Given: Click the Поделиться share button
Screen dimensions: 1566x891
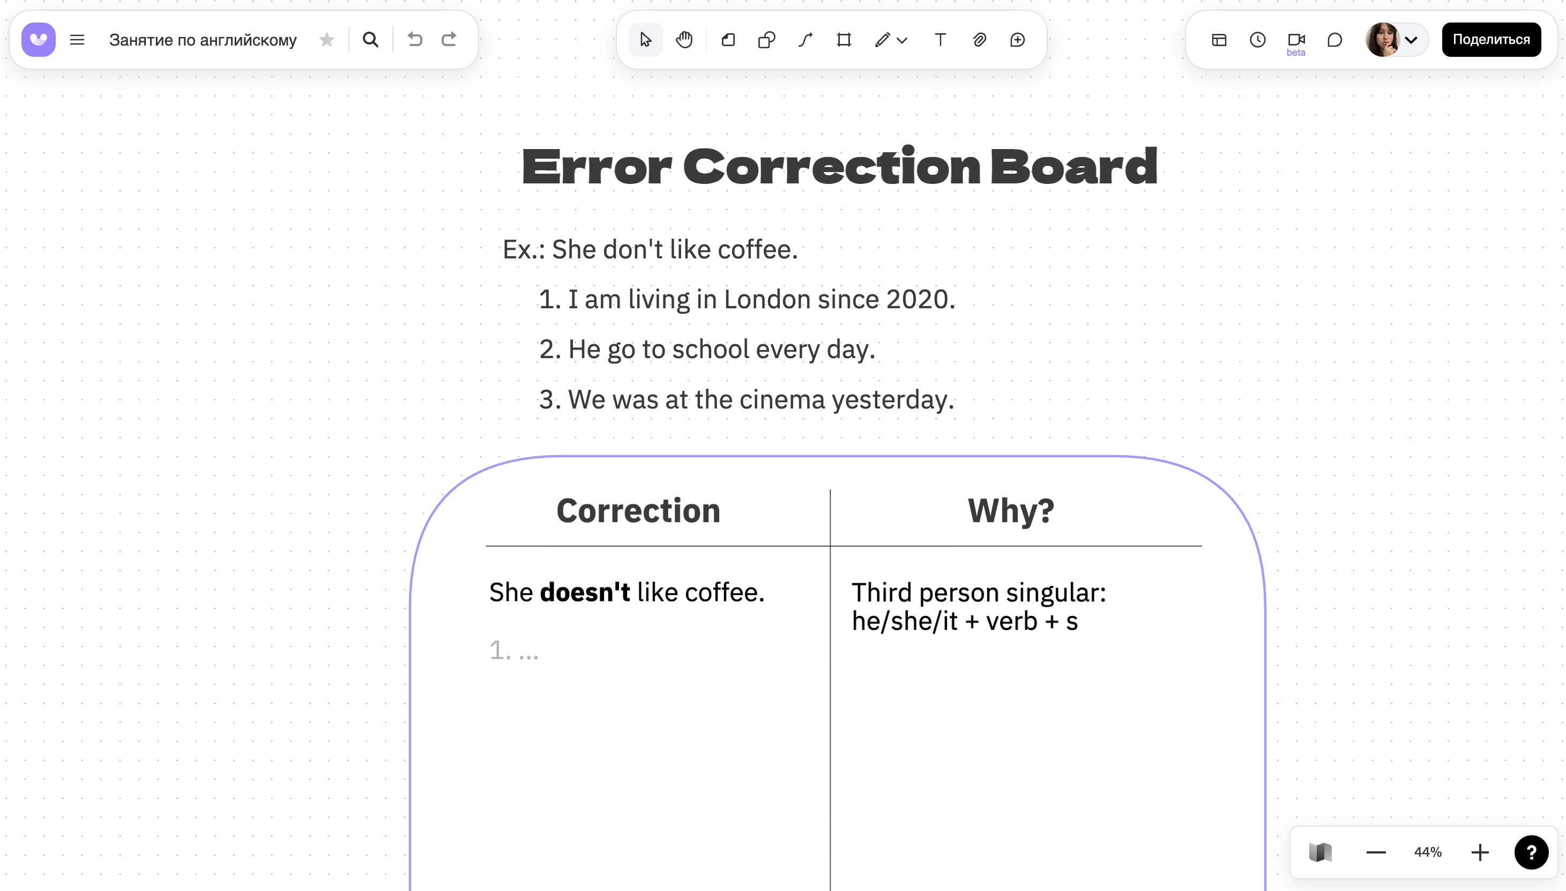Looking at the screenshot, I should click(x=1491, y=40).
